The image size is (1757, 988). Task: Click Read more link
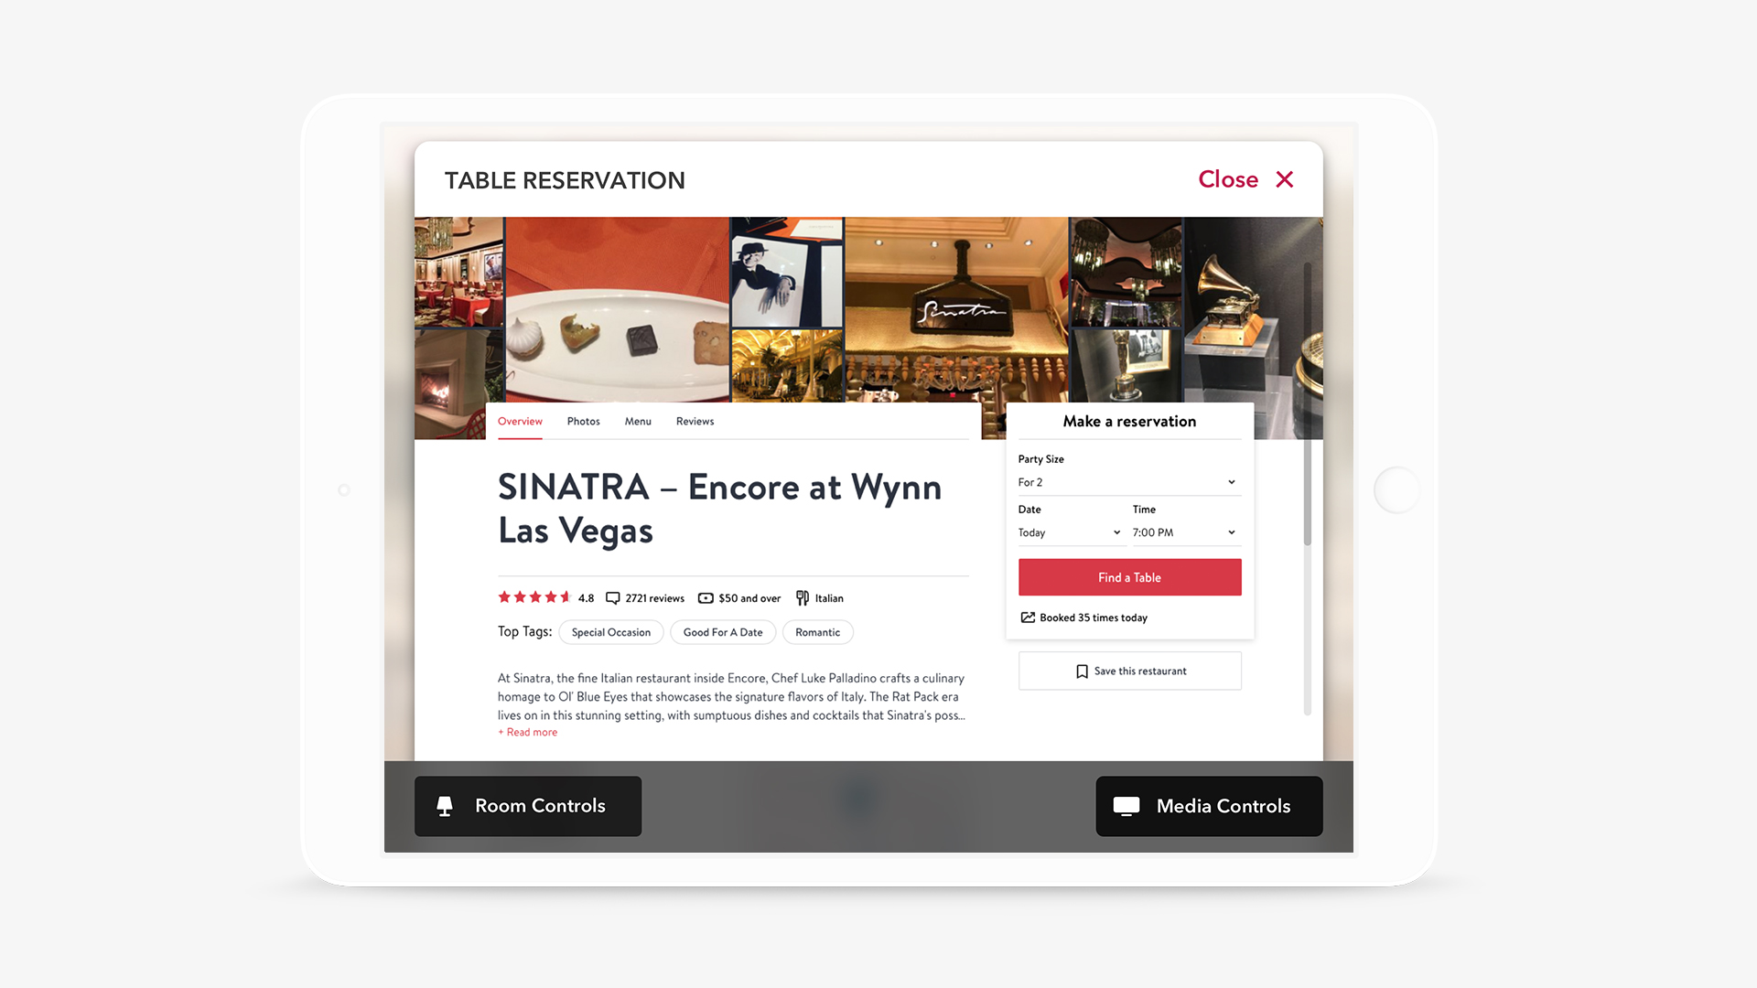coord(526,732)
